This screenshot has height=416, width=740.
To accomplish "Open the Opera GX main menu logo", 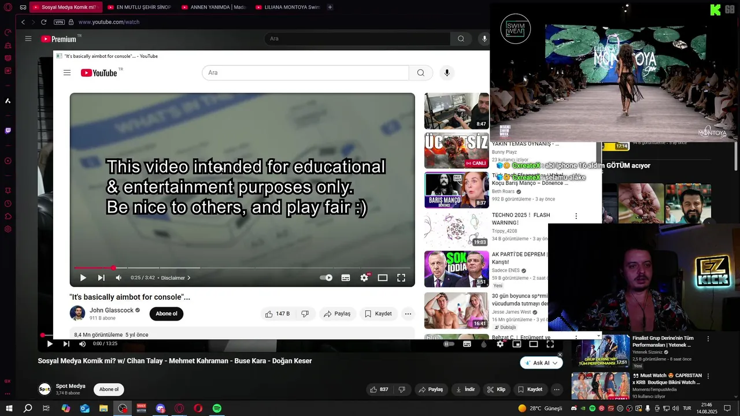I will pyautogui.click(x=8, y=8).
